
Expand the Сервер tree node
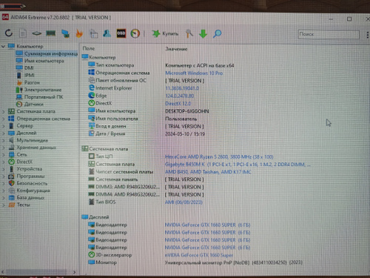coord(3,126)
